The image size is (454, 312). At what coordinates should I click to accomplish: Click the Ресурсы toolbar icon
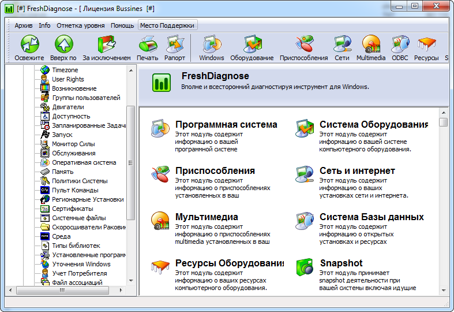click(426, 44)
